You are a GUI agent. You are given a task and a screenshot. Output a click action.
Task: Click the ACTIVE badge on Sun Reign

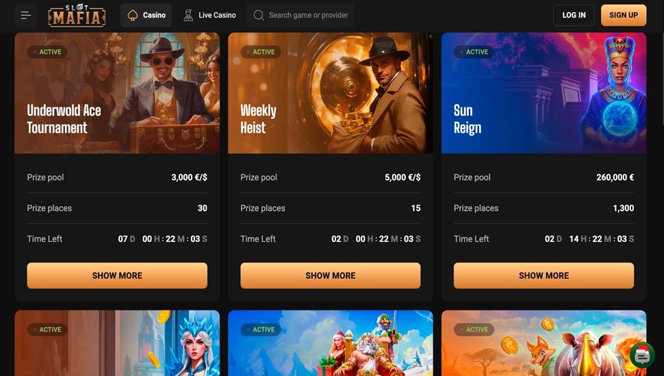tap(474, 52)
